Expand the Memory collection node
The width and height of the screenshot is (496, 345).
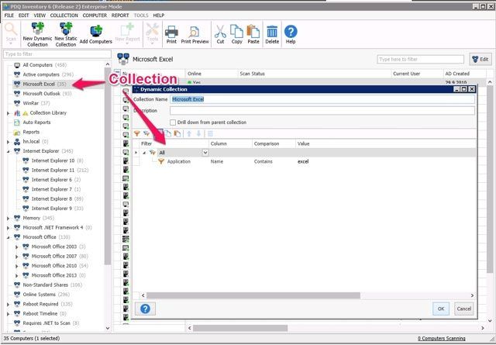9,218
